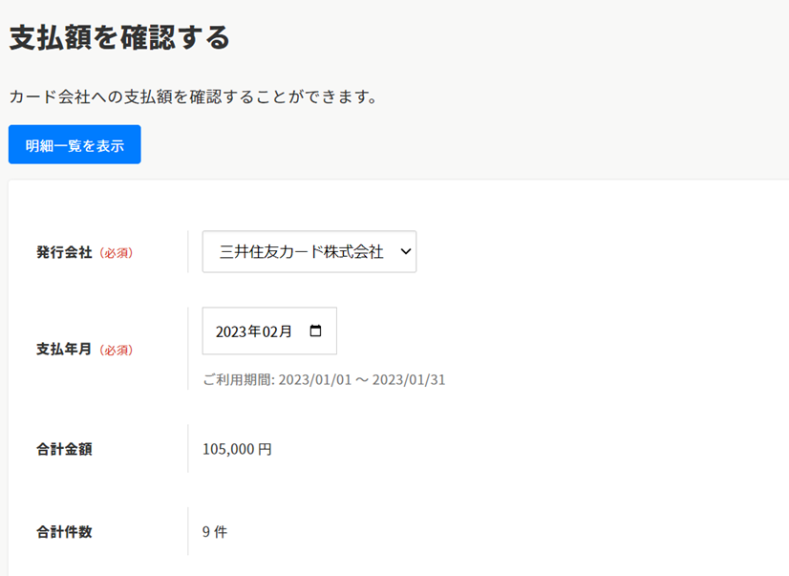Click the red 必須 marker beside 支払年月
Viewport: 789px width, 576px height.
click(117, 351)
